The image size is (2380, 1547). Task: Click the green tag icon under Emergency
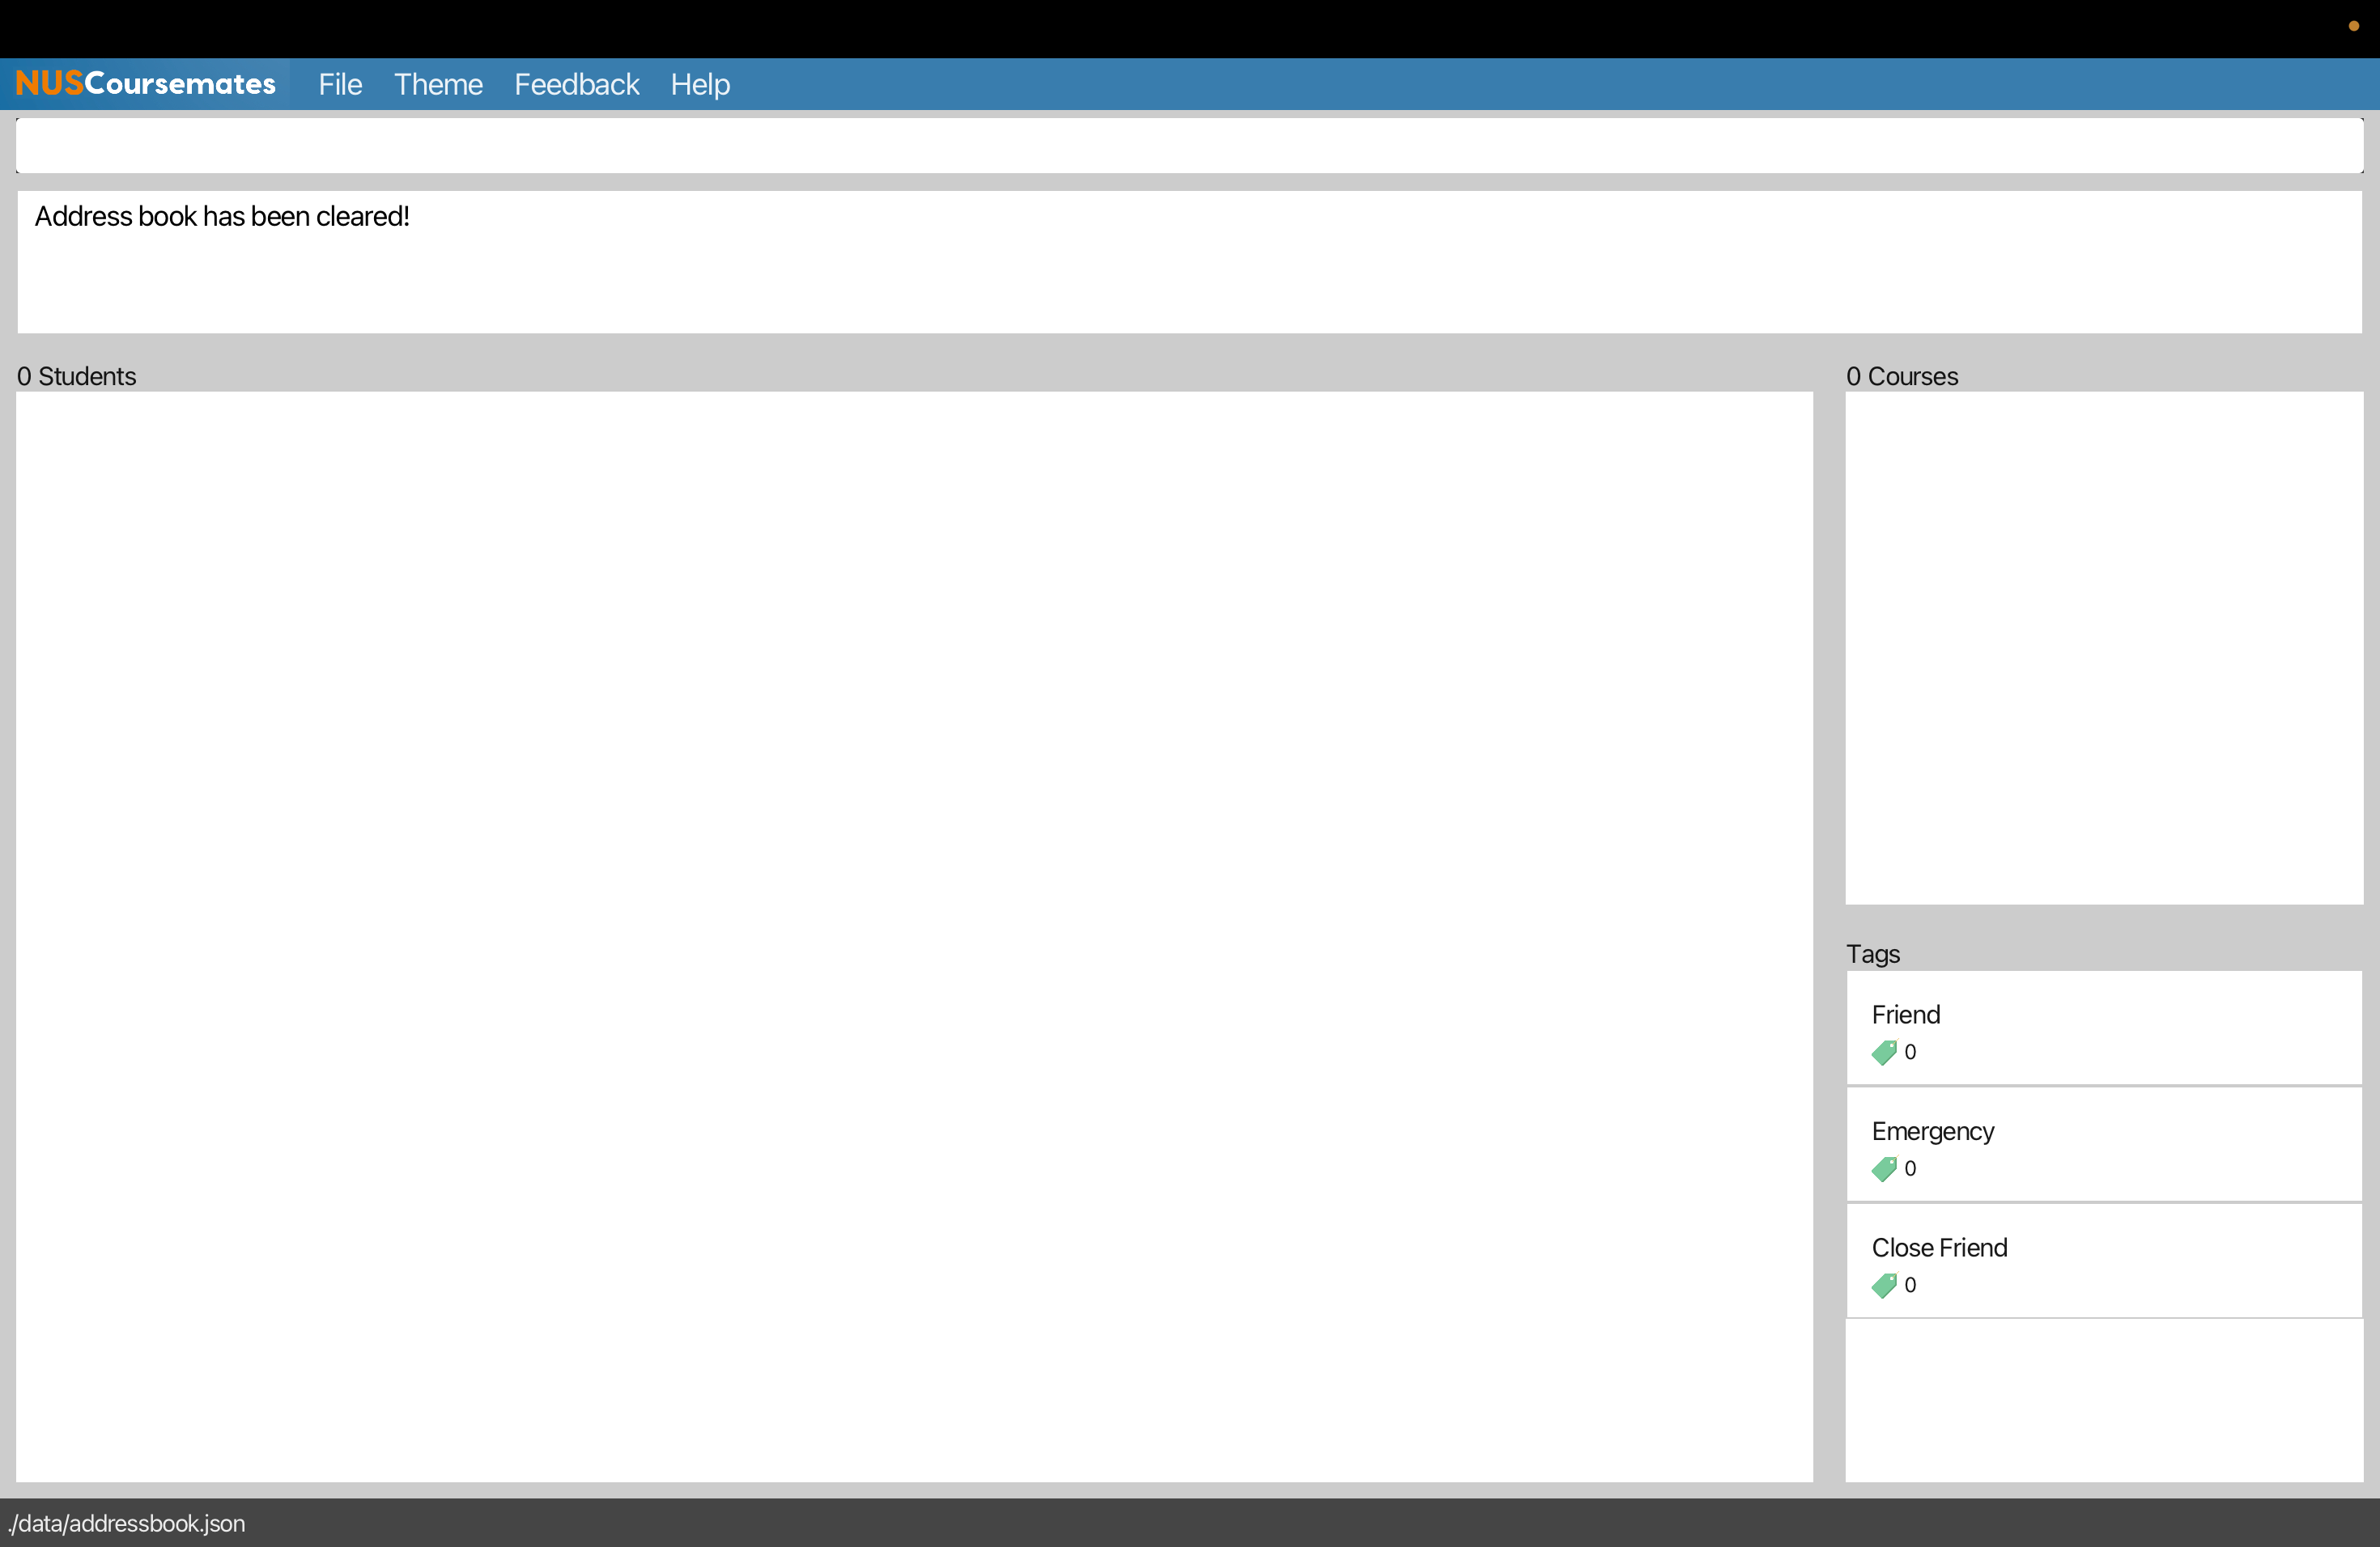click(1884, 1169)
